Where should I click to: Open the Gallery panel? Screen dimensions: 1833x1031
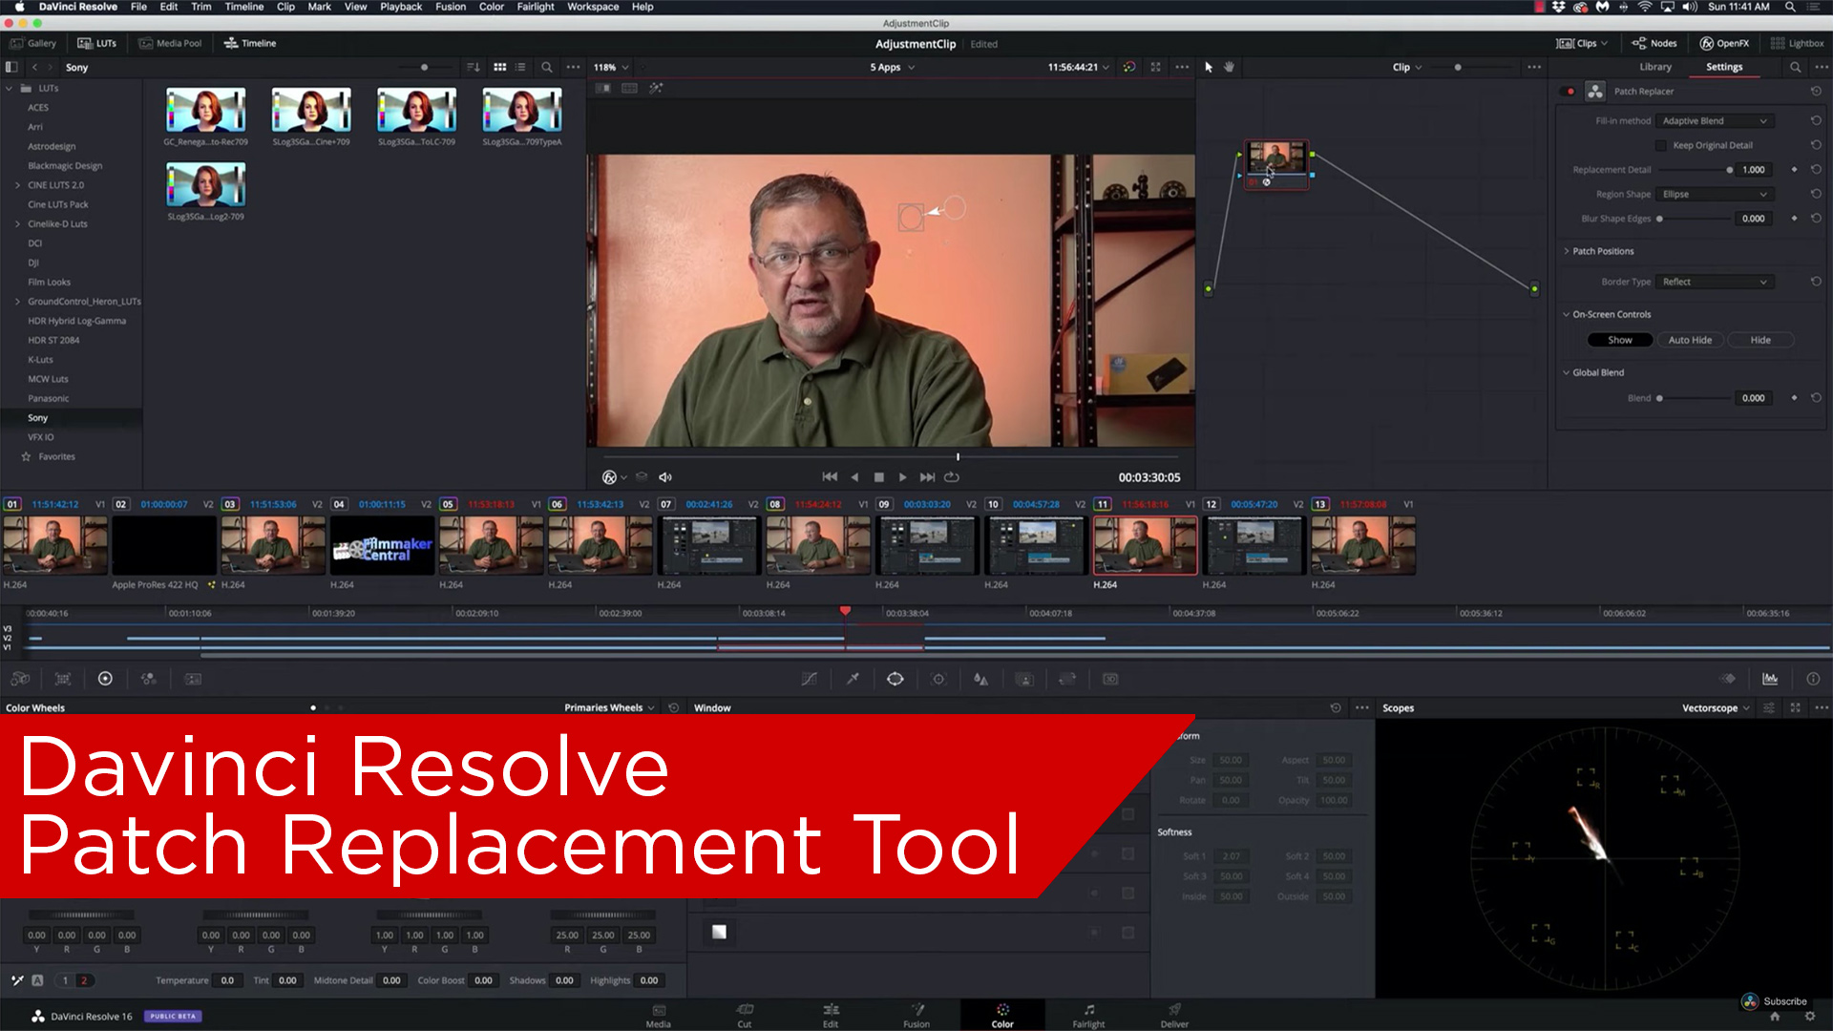tap(34, 43)
